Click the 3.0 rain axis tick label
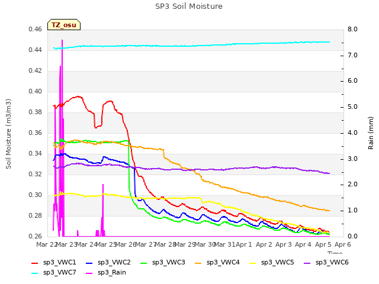379x284 pixels. tap(352, 159)
